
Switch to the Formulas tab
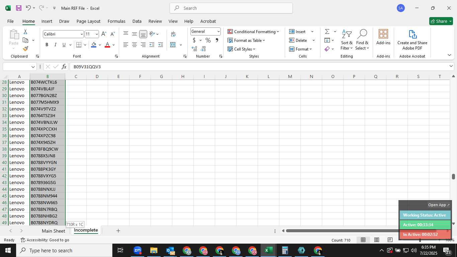coord(116,21)
